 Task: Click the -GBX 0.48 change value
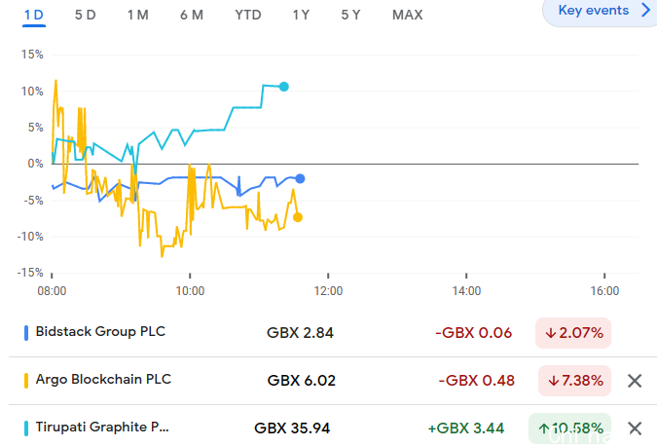[x=476, y=381]
